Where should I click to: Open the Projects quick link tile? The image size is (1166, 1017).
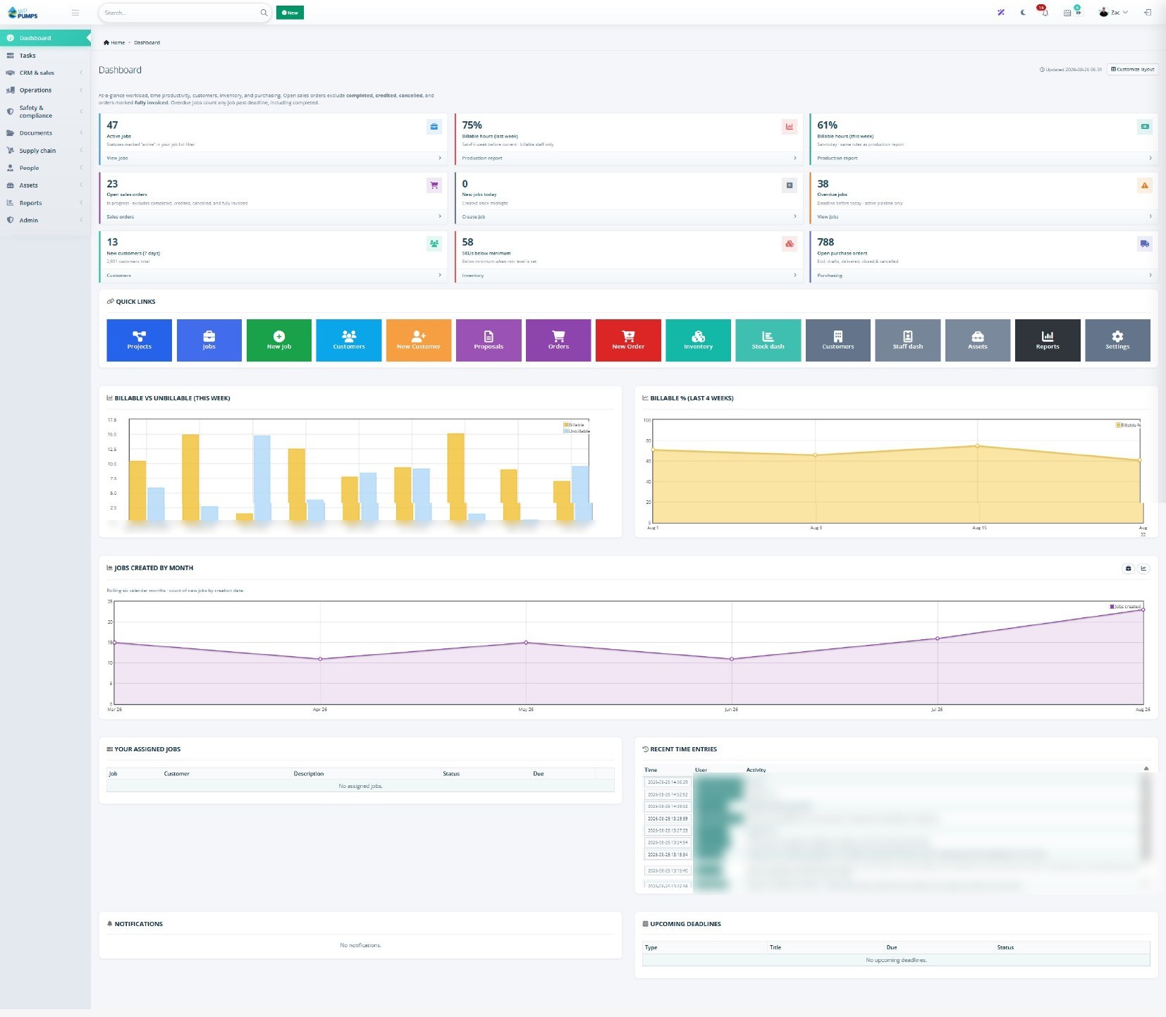click(x=139, y=340)
